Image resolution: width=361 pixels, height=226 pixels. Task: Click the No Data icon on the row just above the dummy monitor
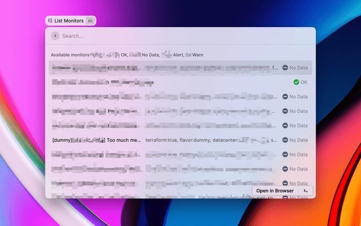click(285, 126)
